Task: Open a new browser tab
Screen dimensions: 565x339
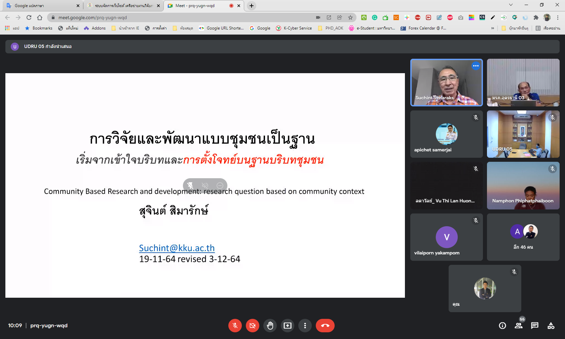Action: pyautogui.click(x=251, y=6)
